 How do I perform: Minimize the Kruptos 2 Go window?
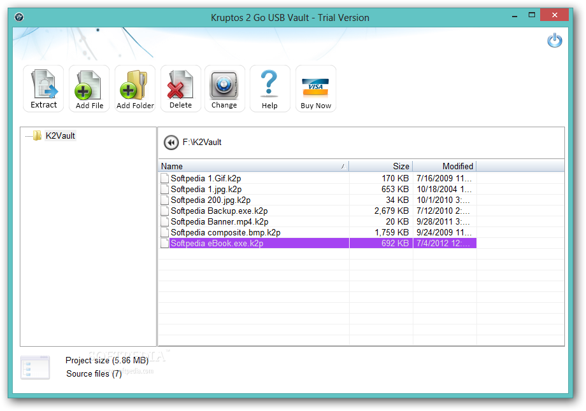click(x=515, y=17)
